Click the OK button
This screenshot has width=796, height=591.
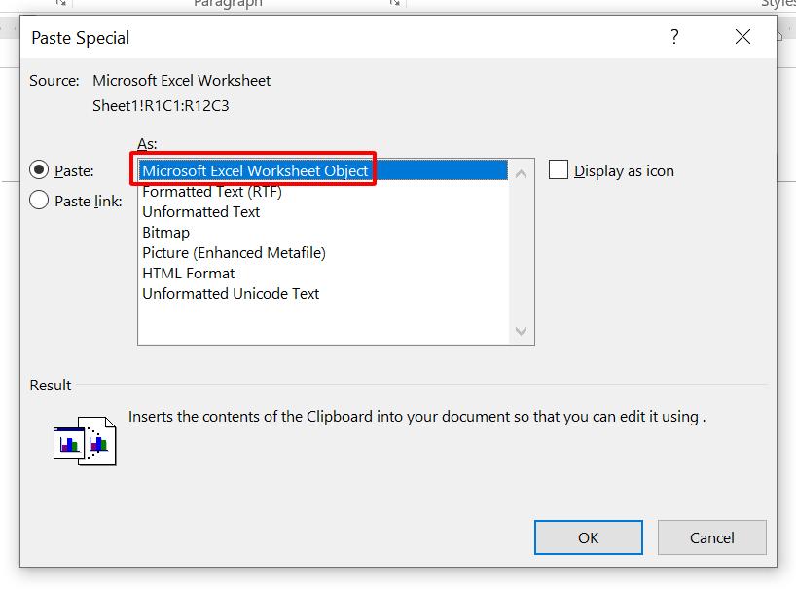point(588,537)
